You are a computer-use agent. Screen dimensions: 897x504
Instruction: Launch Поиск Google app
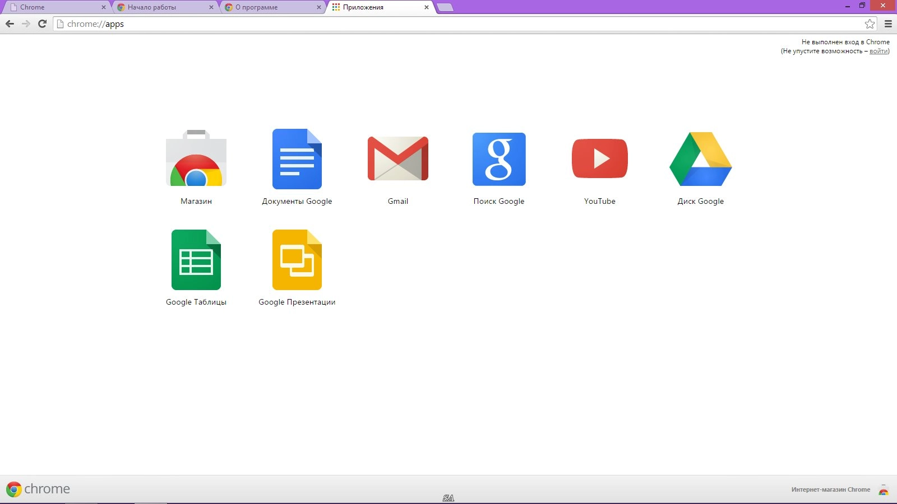tap(499, 159)
